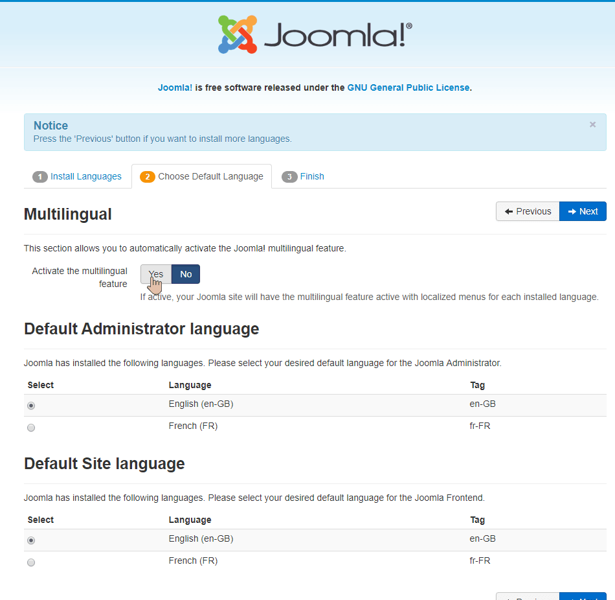
Task: Click French (FR) text in Site table
Action: [193, 560]
